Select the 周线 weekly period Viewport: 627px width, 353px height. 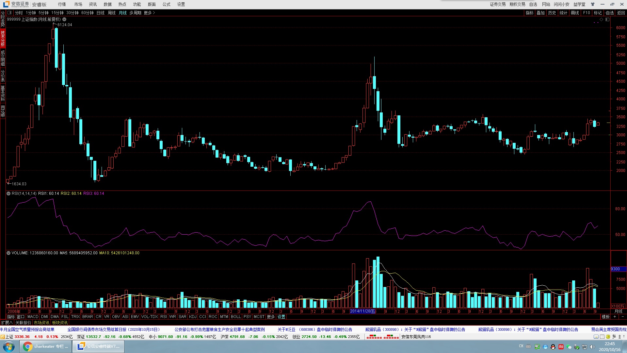(112, 13)
